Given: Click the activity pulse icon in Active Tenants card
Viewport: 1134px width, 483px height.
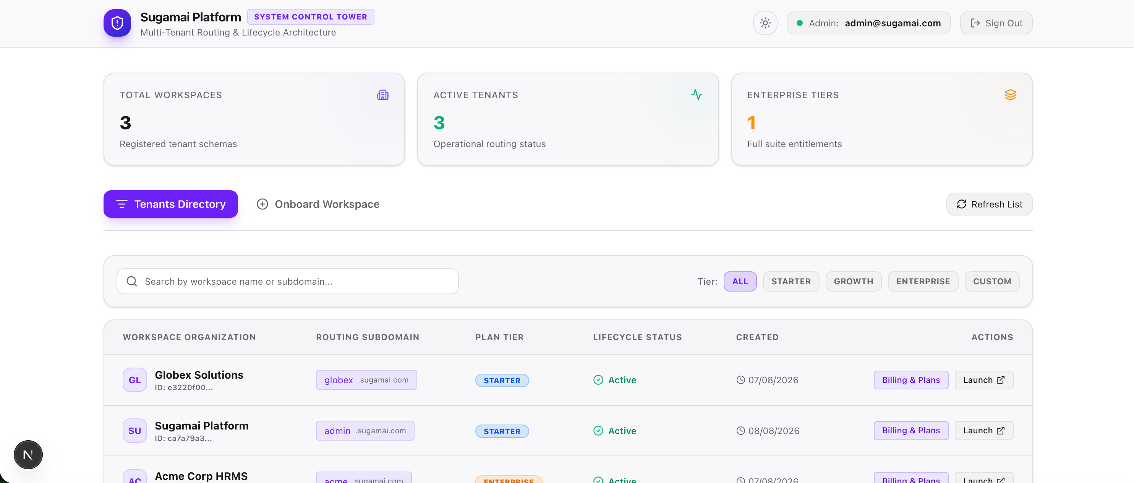Looking at the screenshot, I should (x=697, y=95).
